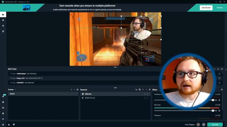
Task: Select the Scene item in Scenes list
Action: click(x=43, y=94)
